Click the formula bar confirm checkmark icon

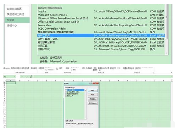coord(26,77)
